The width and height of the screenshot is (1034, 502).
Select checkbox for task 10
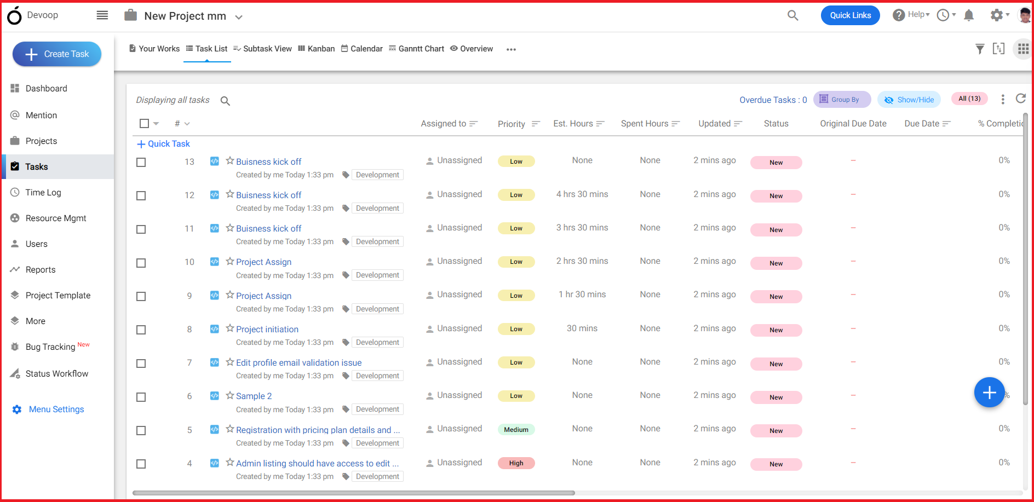coord(141,263)
